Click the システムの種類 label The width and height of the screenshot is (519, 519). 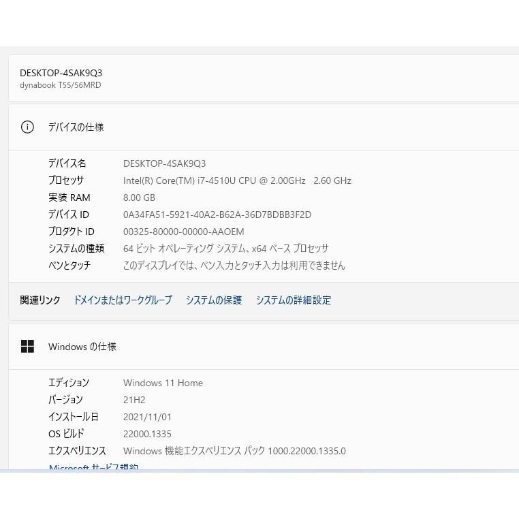click(76, 248)
